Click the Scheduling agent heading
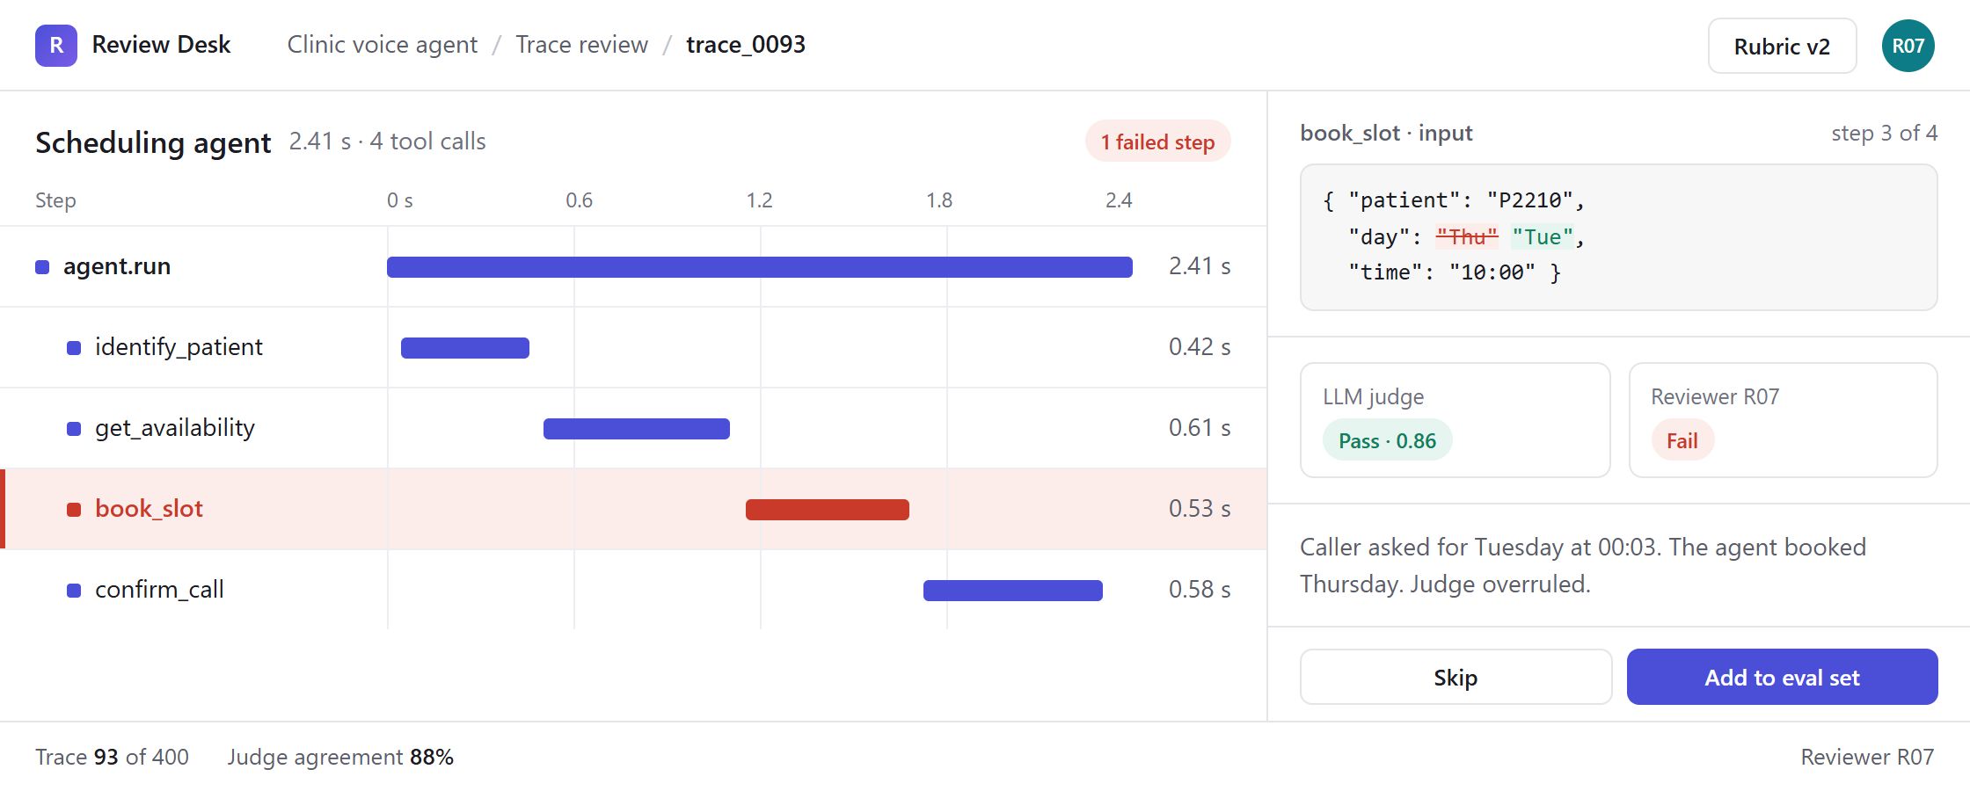The height and width of the screenshot is (791, 1970). point(153,142)
